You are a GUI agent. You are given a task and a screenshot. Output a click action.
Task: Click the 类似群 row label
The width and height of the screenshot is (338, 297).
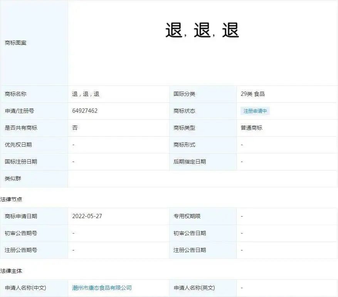[13, 179]
